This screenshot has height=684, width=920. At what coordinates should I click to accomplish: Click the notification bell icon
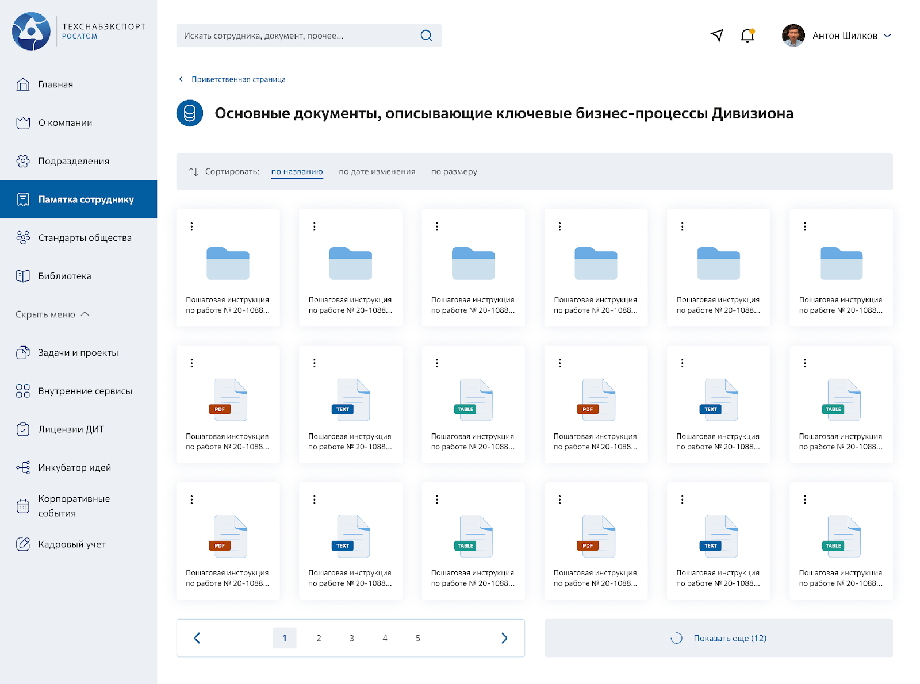pos(747,36)
